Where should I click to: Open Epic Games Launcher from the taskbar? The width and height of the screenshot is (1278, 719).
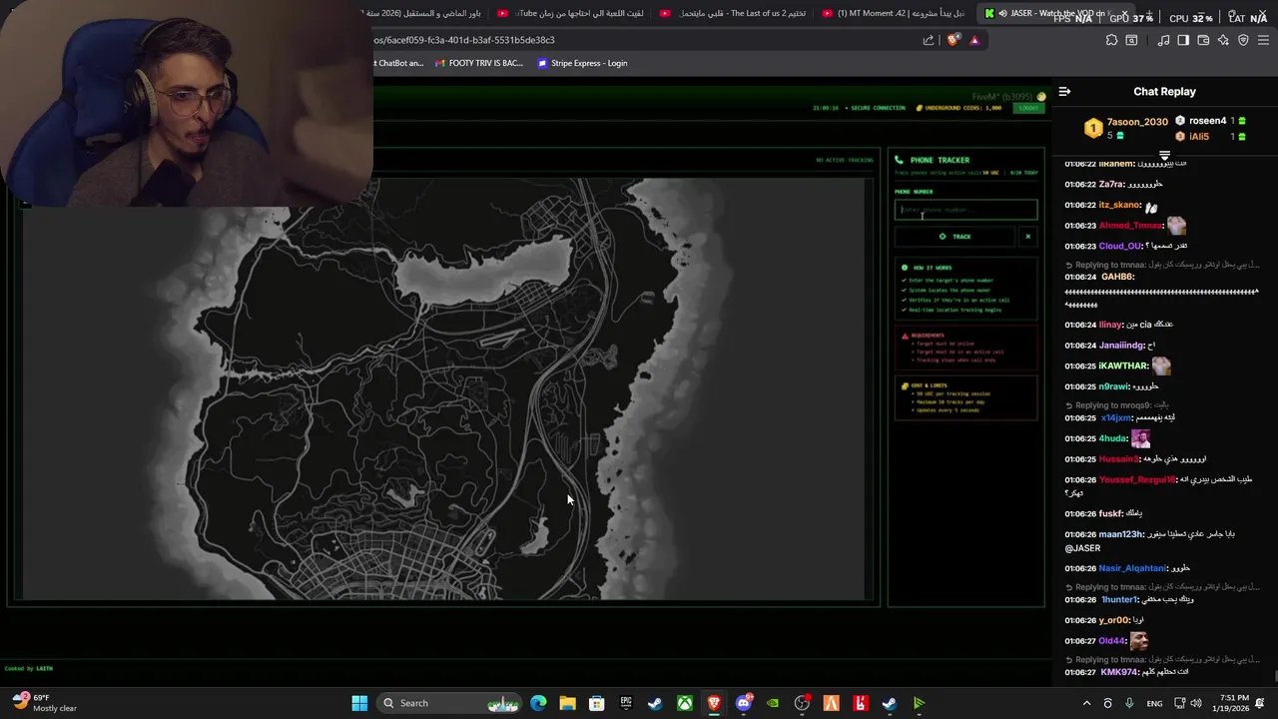coord(626,703)
